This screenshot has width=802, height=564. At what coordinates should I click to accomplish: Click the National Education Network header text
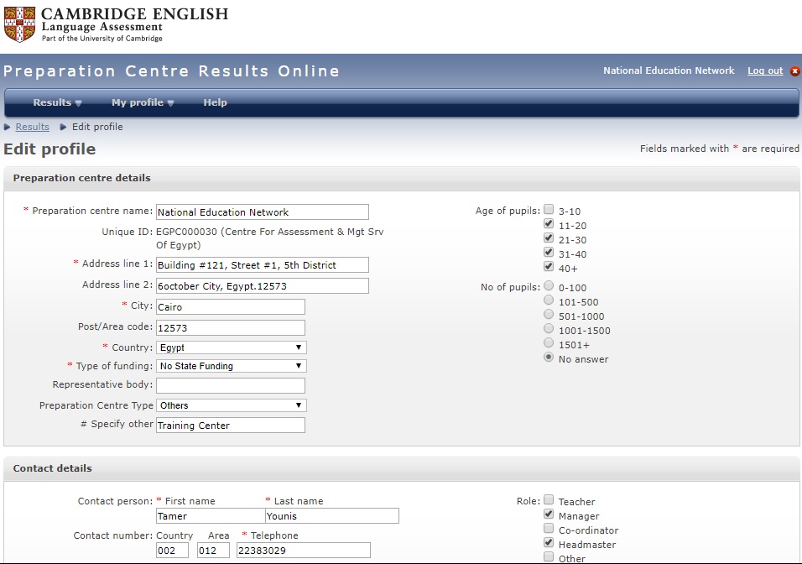pos(669,70)
